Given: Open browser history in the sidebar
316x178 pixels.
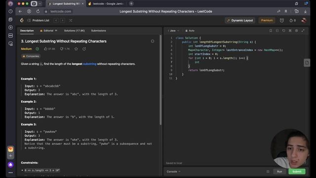Looking at the screenshot, I should [11, 11].
